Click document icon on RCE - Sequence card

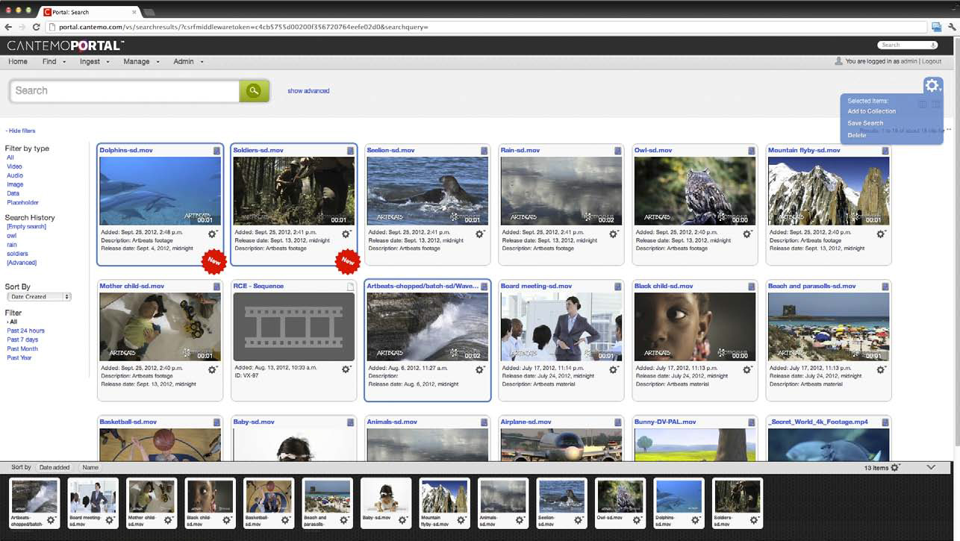[350, 287]
